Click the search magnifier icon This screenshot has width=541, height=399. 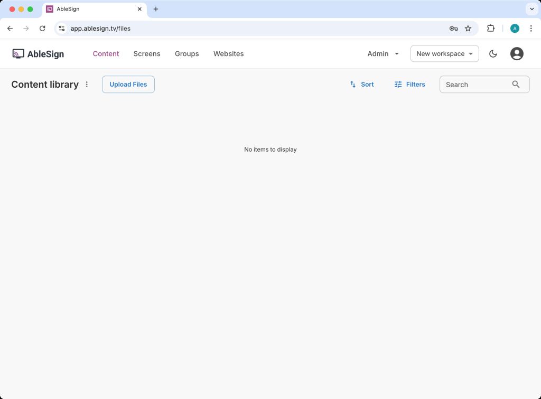tap(516, 85)
